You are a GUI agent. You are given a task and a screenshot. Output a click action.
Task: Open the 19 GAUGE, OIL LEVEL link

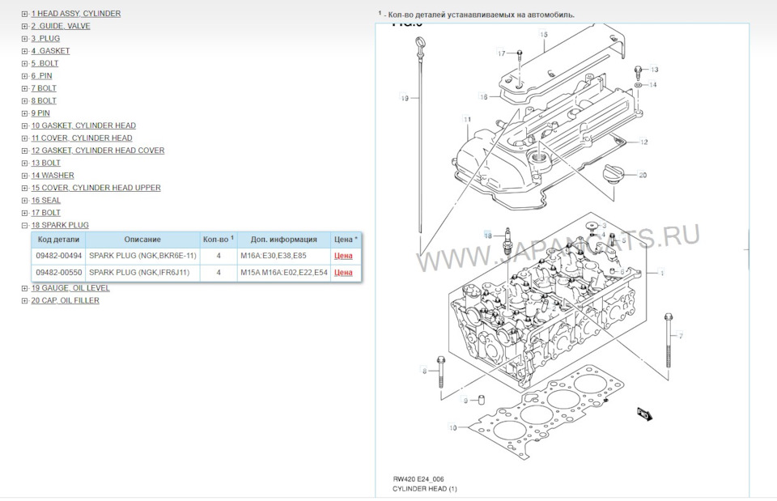click(70, 288)
